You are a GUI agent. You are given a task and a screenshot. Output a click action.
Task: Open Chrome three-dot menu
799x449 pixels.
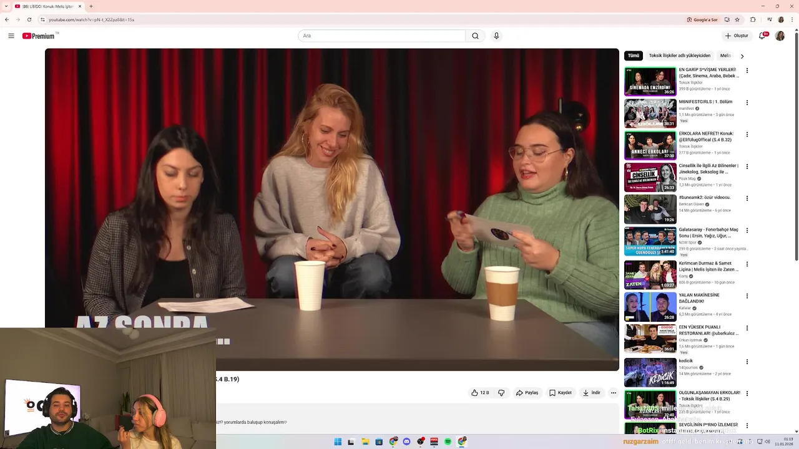[x=793, y=19]
